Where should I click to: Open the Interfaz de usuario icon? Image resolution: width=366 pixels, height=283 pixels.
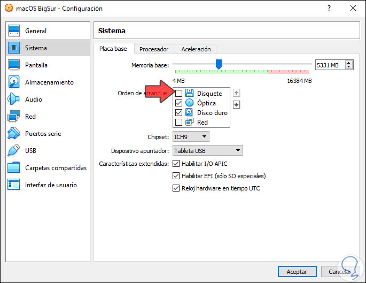[13, 185]
